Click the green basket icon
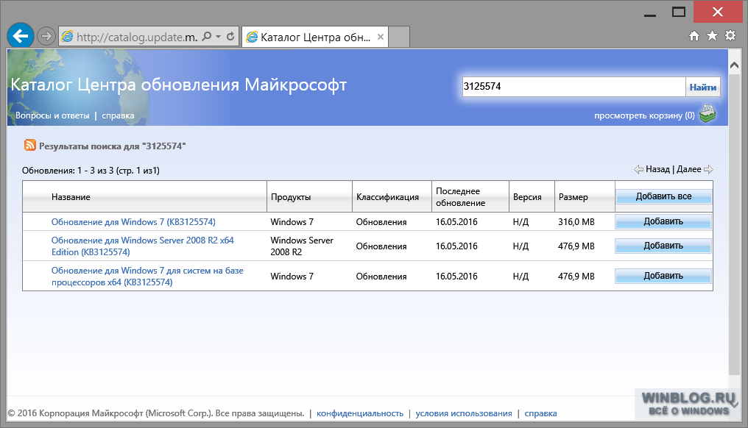Viewport: 748px width, 428px height. (708, 115)
